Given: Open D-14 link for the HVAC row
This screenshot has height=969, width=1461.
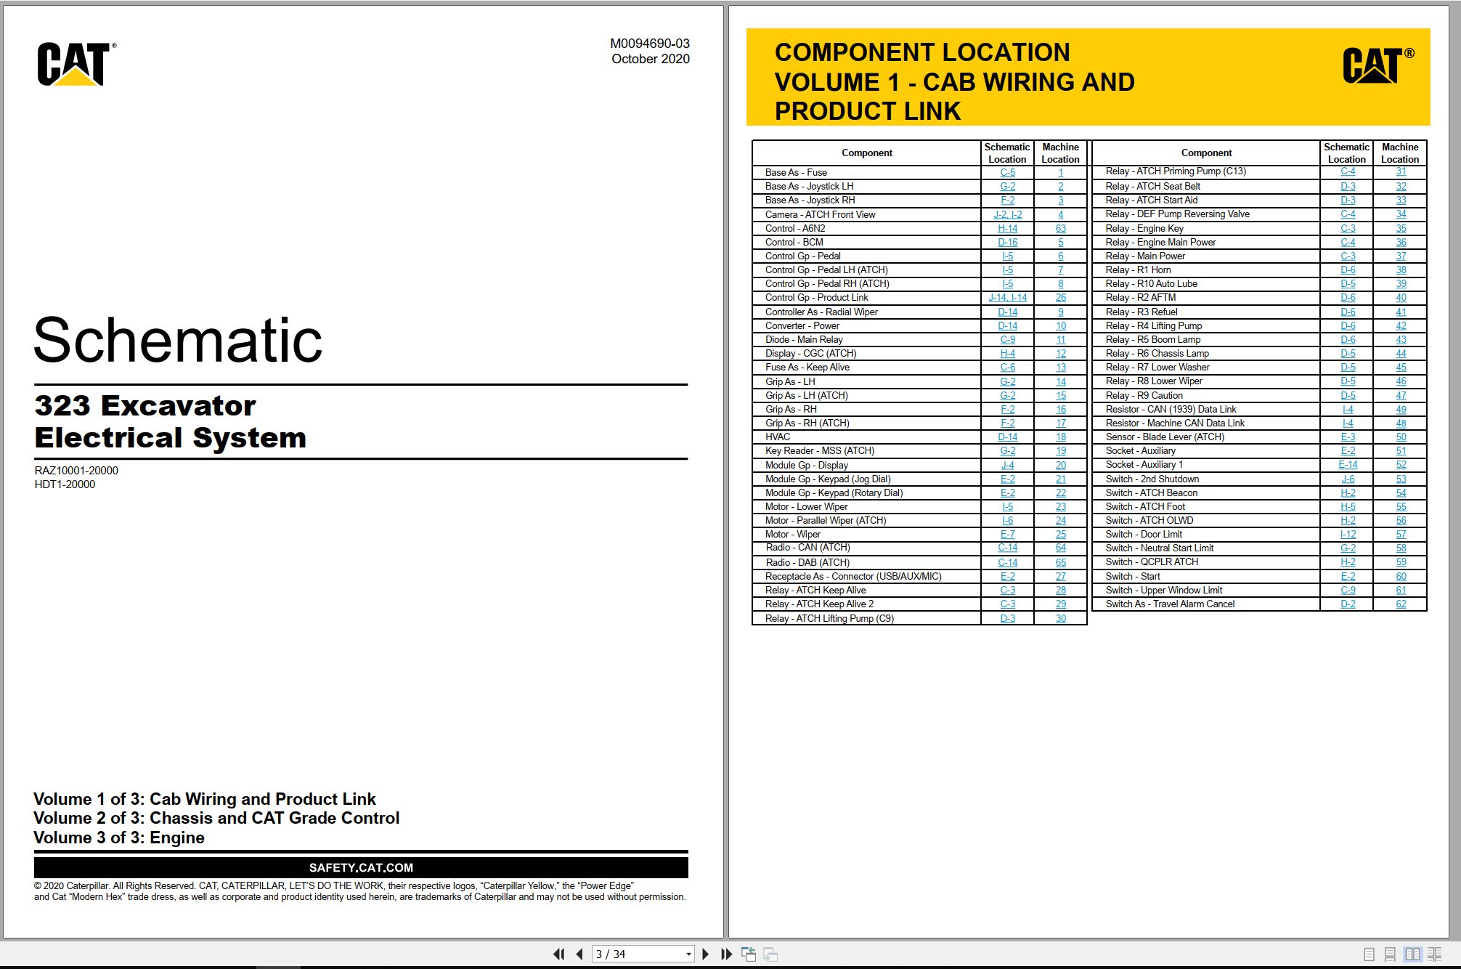Looking at the screenshot, I should pyautogui.click(x=1007, y=437).
